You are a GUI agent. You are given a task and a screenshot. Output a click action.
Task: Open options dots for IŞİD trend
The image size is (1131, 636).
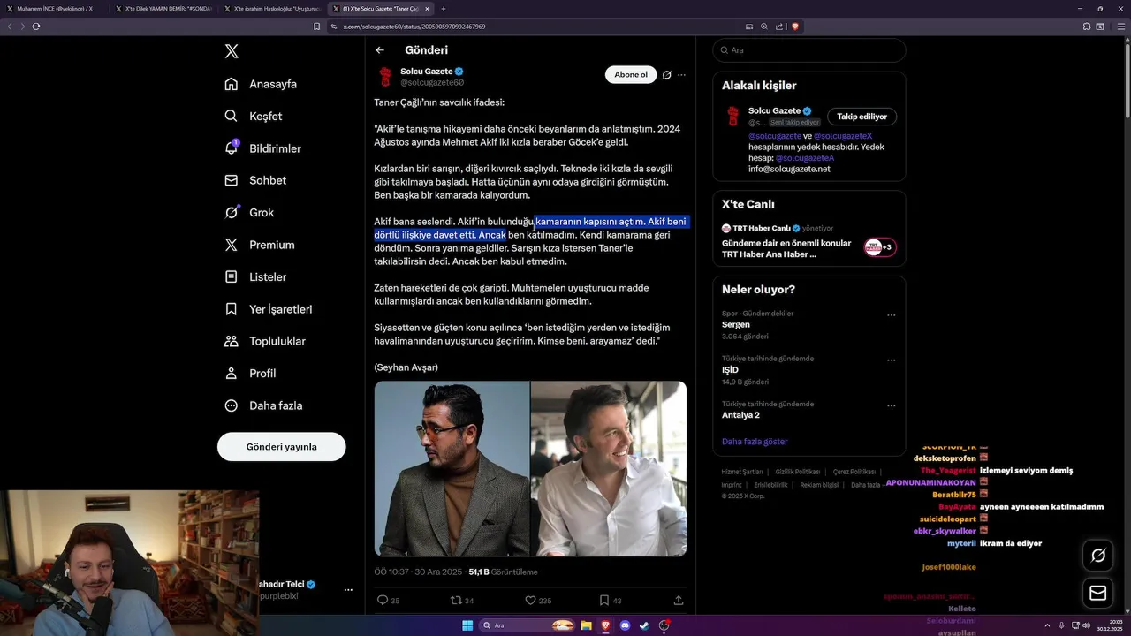point(892,360)
